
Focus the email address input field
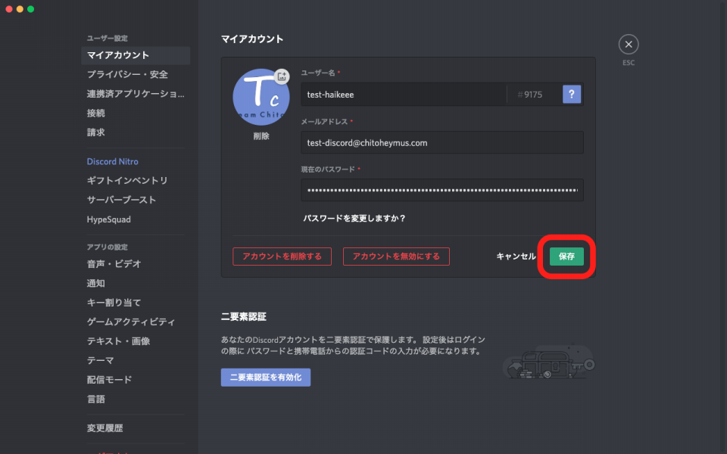(442, 143)
